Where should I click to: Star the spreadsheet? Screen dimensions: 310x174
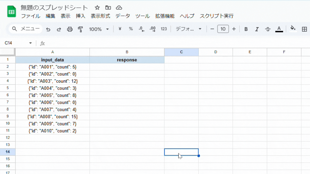click(97, 8)
